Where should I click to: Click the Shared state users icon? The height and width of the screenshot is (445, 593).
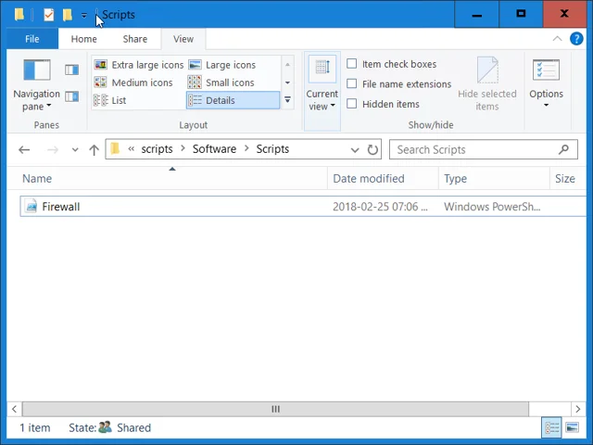(105, 427)
